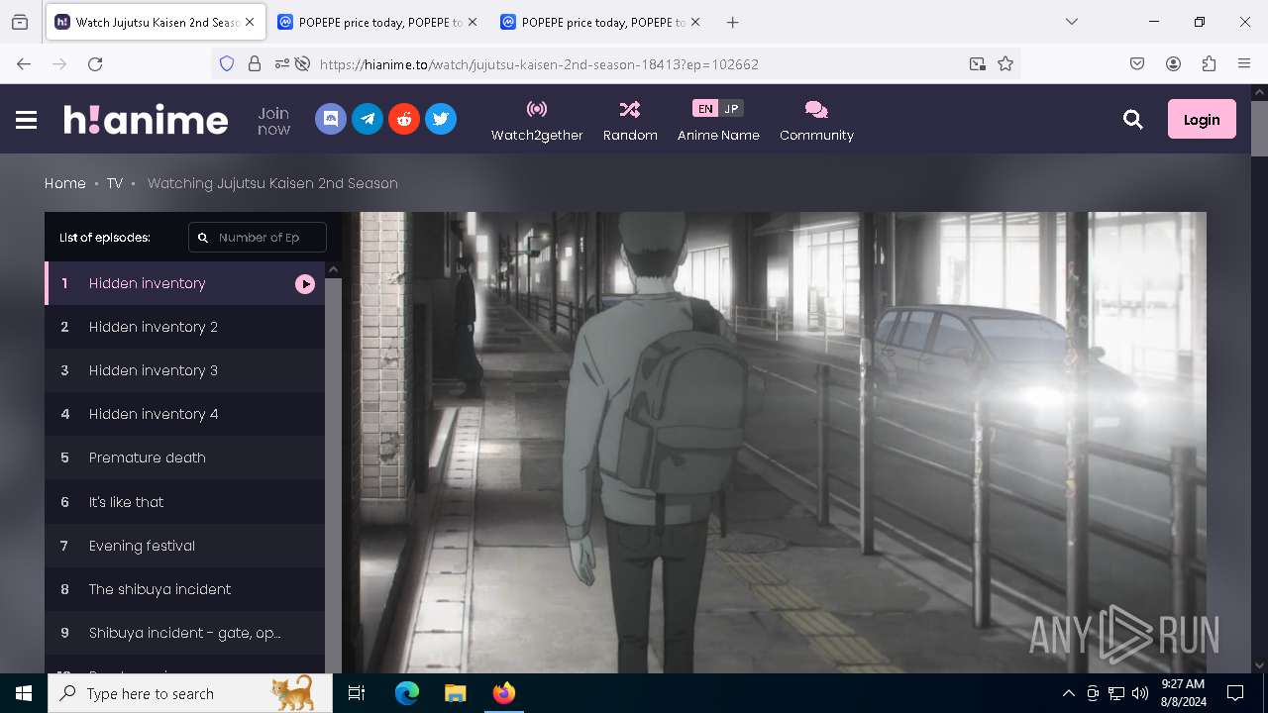
Task: Open a new browser tab
Action: (x=733, y=22)
